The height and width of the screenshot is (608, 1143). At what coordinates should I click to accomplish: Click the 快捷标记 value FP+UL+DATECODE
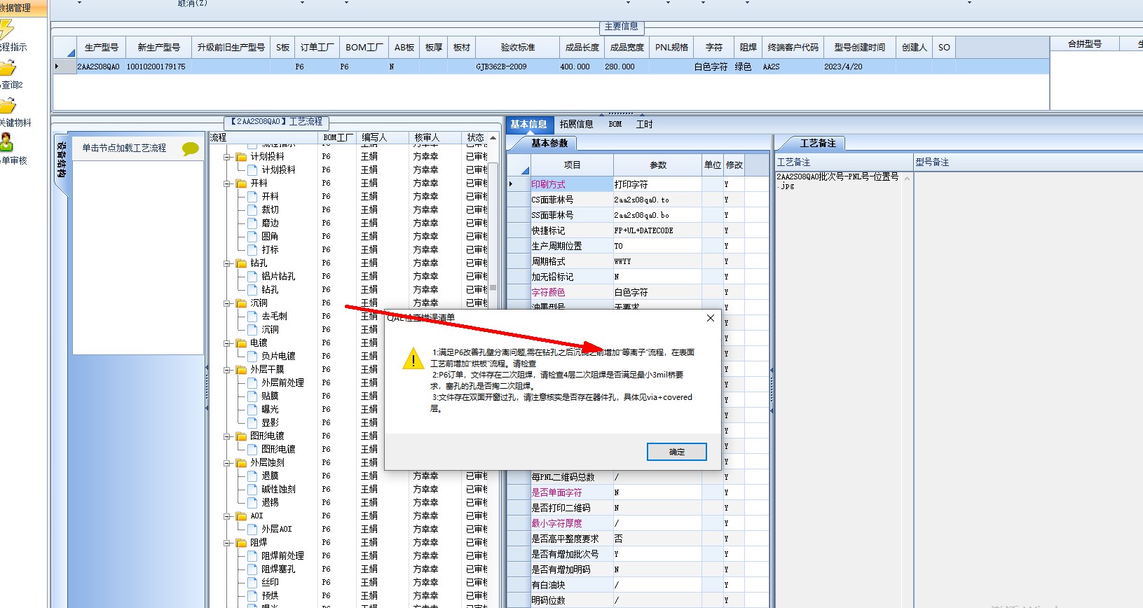(657, 230)
